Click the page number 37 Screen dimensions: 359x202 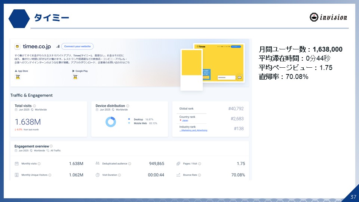(x=353, y=197)
